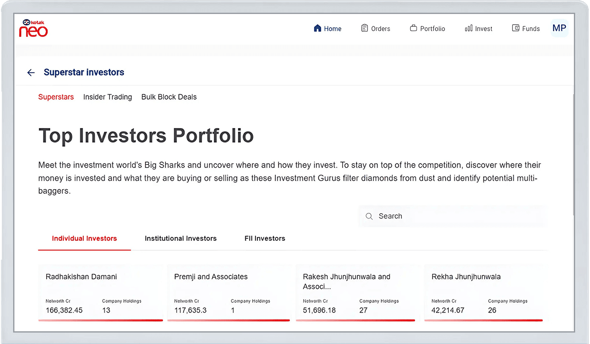Viewport: 590px width, 344px height.
Task: Open Radhakishan Damani investor card
Action: click(x=101, y=293)
